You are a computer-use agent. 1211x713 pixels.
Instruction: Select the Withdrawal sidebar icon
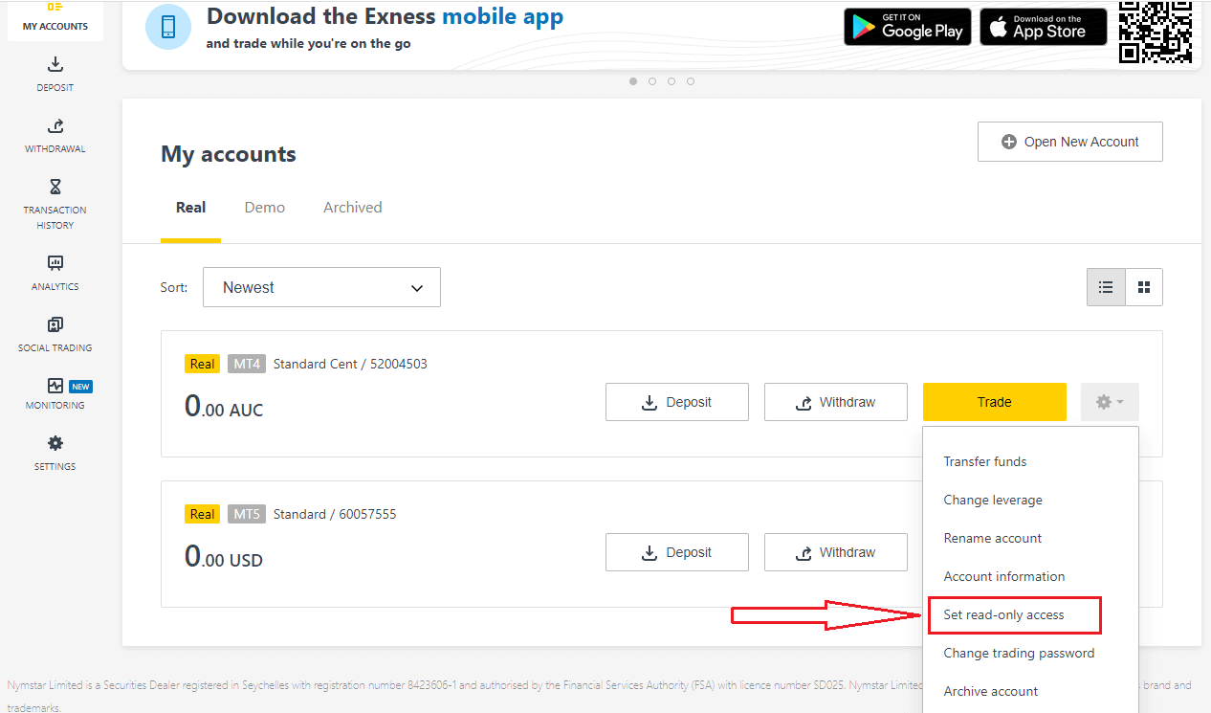tap(55, 136)
